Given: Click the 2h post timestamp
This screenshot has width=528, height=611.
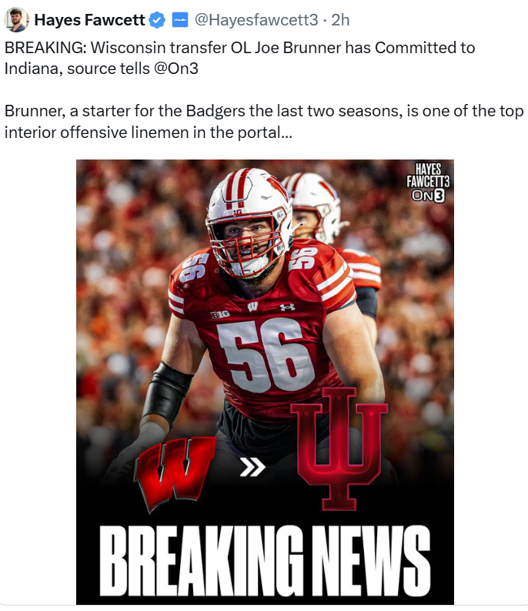Looking at the screenshot, I should click(340, 20).
